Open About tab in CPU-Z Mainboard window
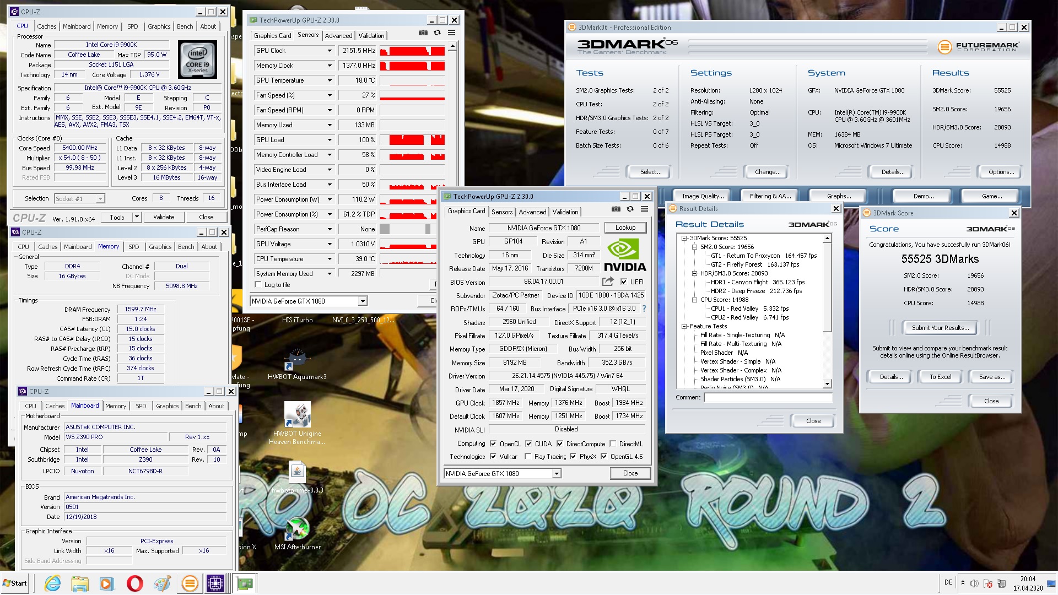The image size is (1058, 595). [217, 406]
